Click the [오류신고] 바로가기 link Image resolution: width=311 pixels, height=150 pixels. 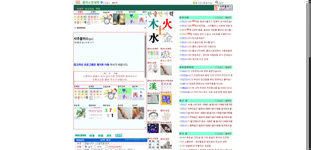point(84,43)
